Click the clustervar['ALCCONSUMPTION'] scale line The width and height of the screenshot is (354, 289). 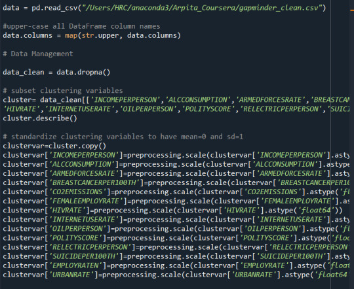click(x=176, y=164)
